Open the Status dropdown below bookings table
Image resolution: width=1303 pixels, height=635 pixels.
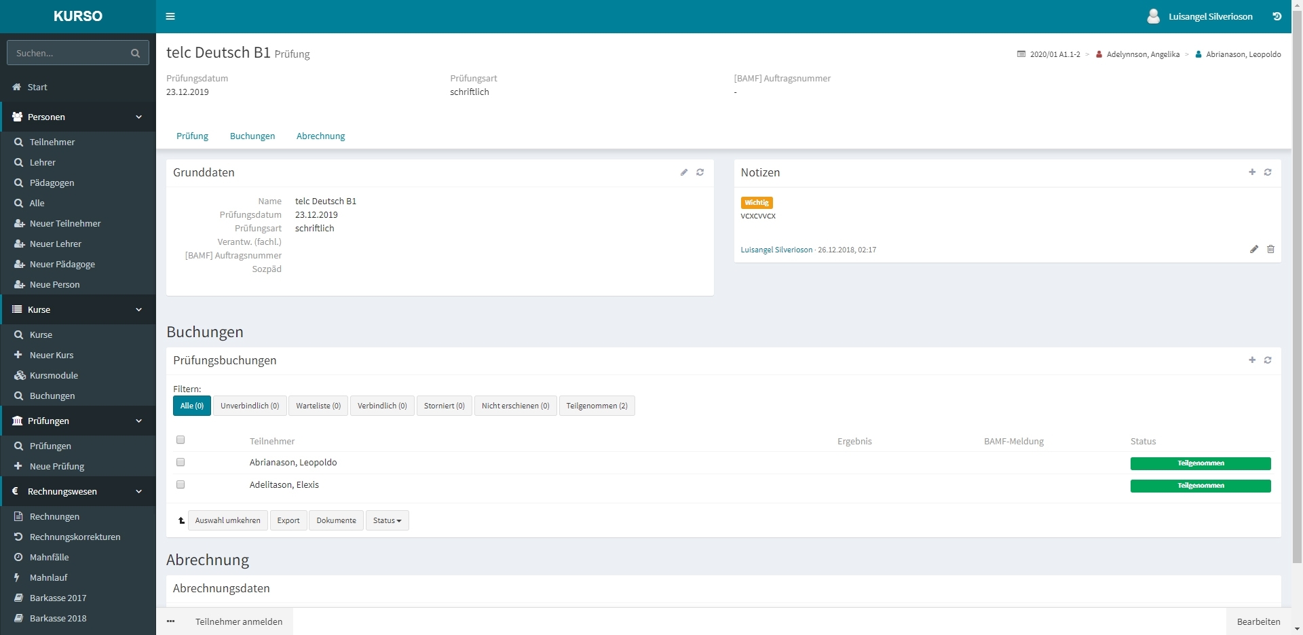pyautogui.click(x=387, y=520)
